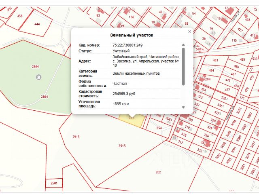
Task: Select parcel 458 on the map
Action: pyautogui.click(x=20, y=16)
